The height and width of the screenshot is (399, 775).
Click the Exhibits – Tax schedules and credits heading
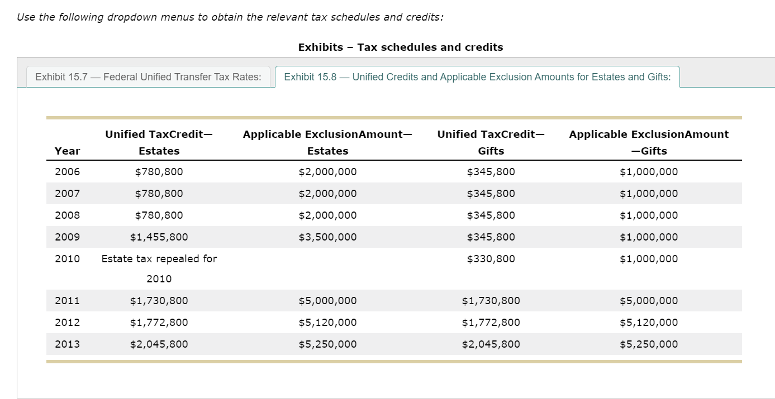[x=401, y=47]
